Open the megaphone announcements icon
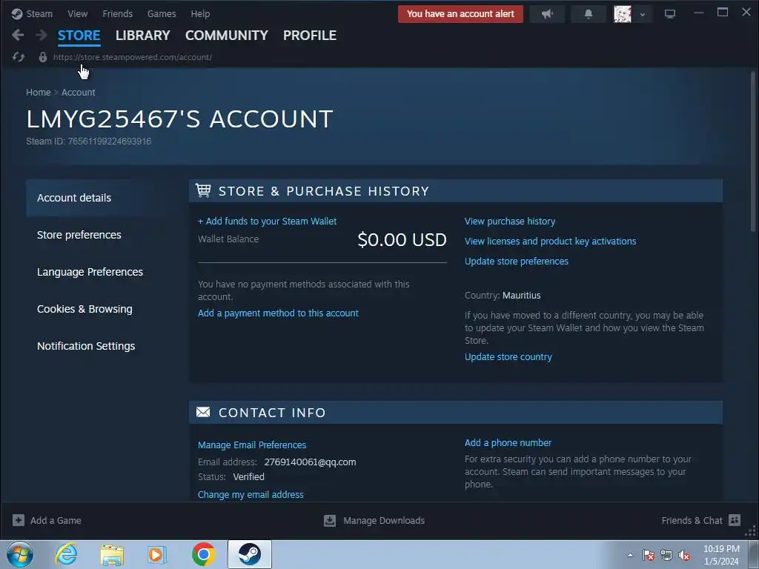Screen dimensions: 759x569 point(547,14)
